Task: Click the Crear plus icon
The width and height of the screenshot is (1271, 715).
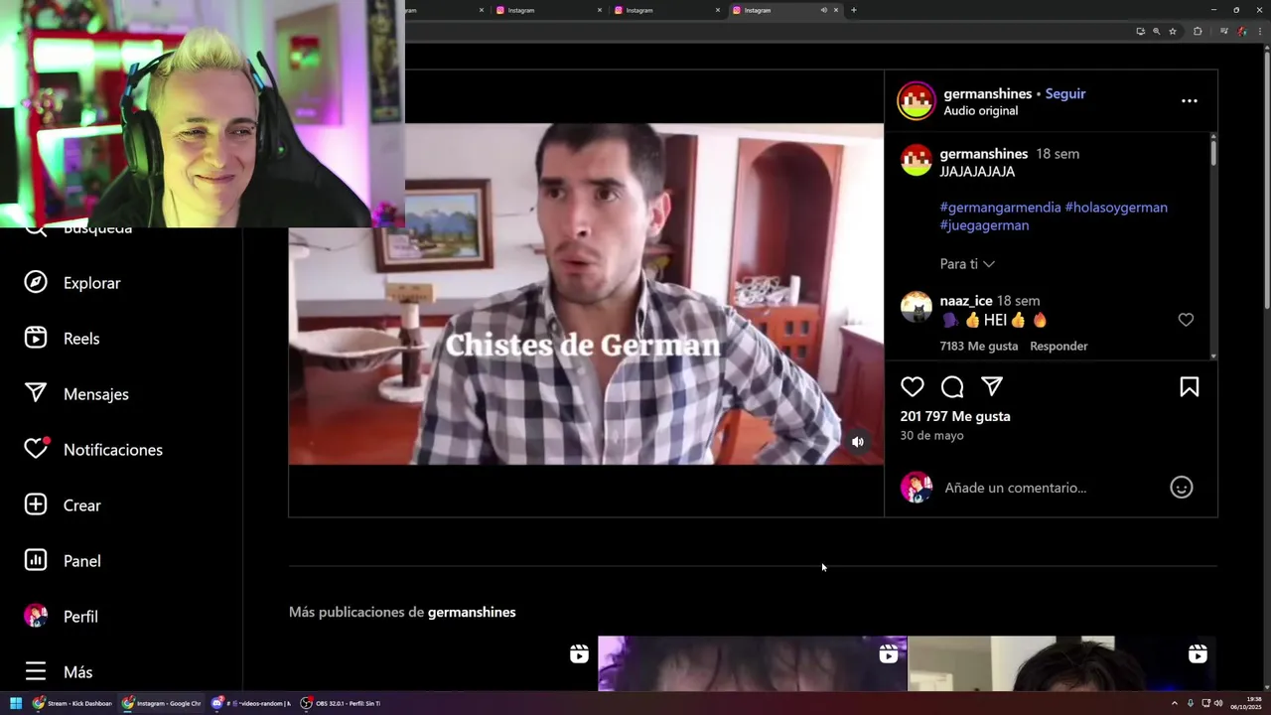Action: coord(36,504)
